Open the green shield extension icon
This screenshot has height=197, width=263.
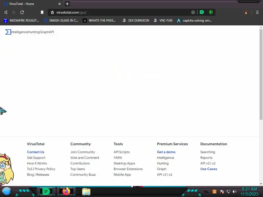point(211,12)
